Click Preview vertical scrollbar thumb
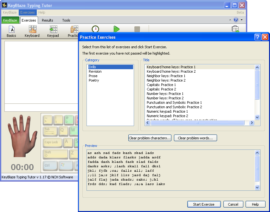The height and width of the screenshot is (212, 270). coord(257,168)
